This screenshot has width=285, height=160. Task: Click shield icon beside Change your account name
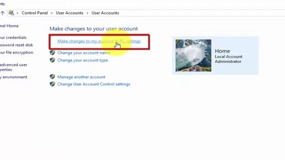[53, 53]
